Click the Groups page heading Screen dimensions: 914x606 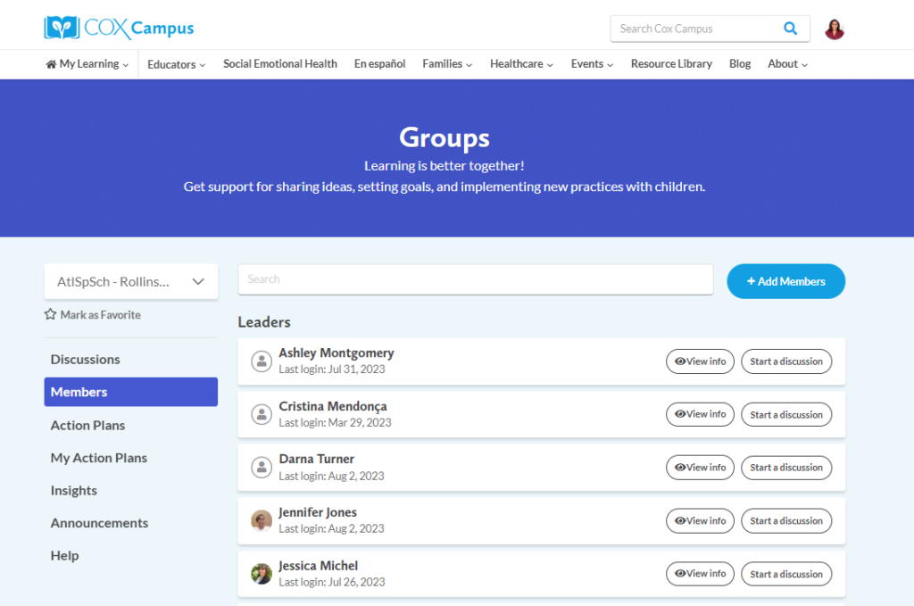pyautogui.click(x=445, y=138)
